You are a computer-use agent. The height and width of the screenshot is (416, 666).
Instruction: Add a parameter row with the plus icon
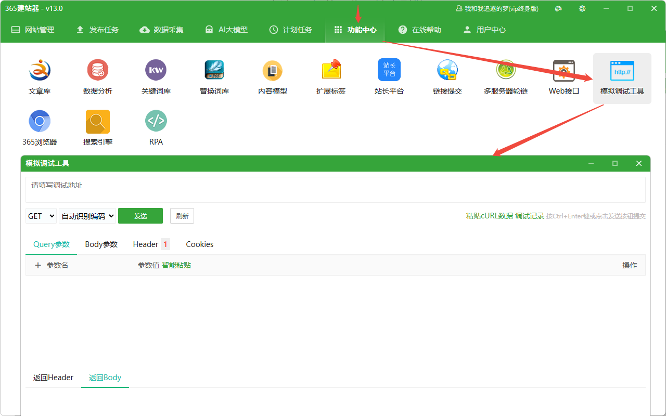pos(38,265)
